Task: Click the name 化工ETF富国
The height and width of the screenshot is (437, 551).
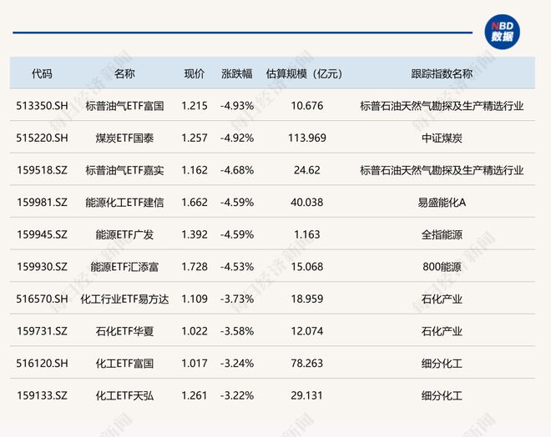Action: [124, 364]
